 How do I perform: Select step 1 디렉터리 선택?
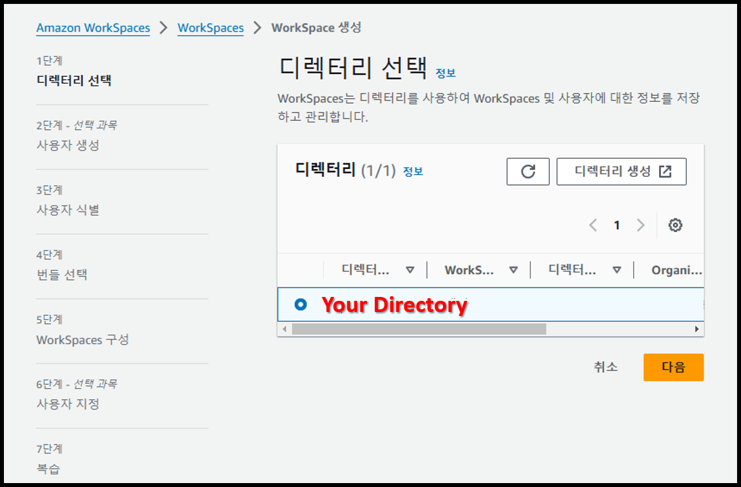click(74, 81)
